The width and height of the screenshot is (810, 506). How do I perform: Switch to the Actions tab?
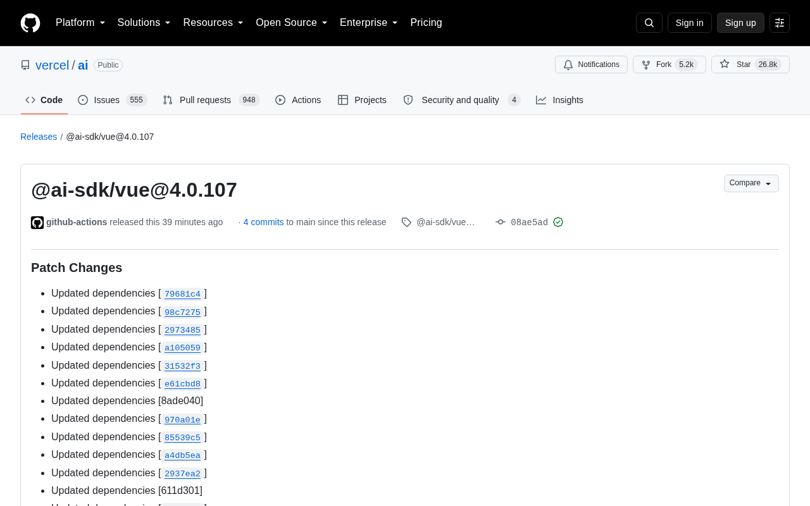[298, 100]
